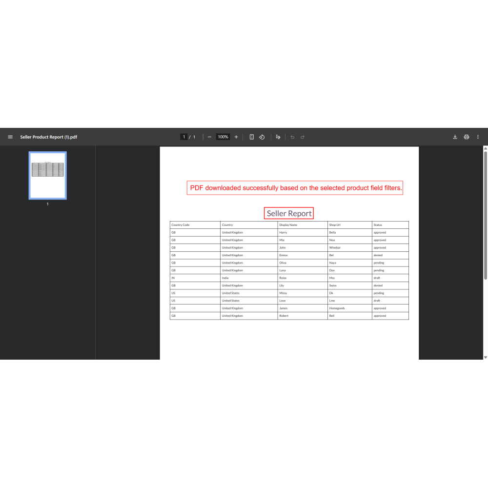
Task: Click the zoom in plus button
Action: click(x=236, y=137)
